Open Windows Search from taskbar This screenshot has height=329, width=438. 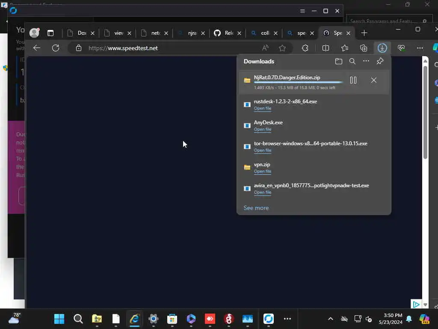78,319
